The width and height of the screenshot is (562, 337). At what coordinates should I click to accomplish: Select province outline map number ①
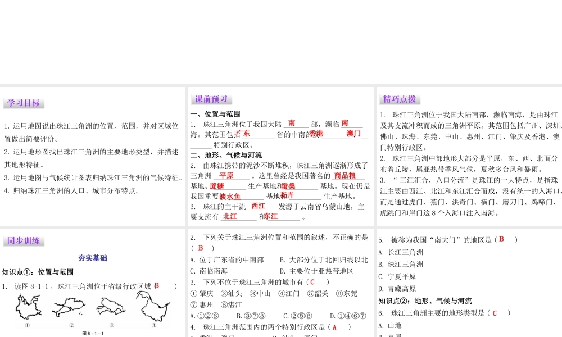pyautogui.click(x=28, y=307)
